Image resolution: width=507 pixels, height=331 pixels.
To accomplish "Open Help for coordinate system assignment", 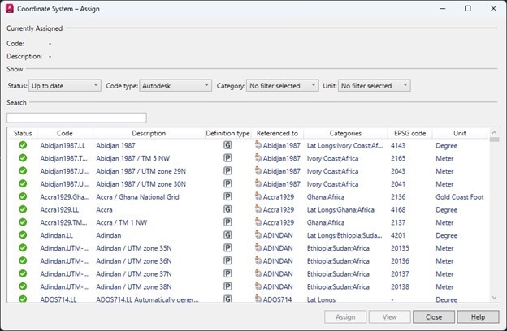I will coord(478,317).
